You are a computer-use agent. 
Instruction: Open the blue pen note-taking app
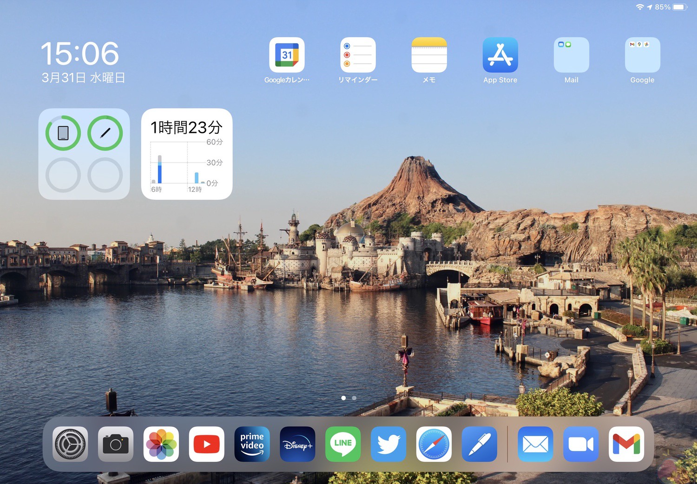[x=480, y=444]
